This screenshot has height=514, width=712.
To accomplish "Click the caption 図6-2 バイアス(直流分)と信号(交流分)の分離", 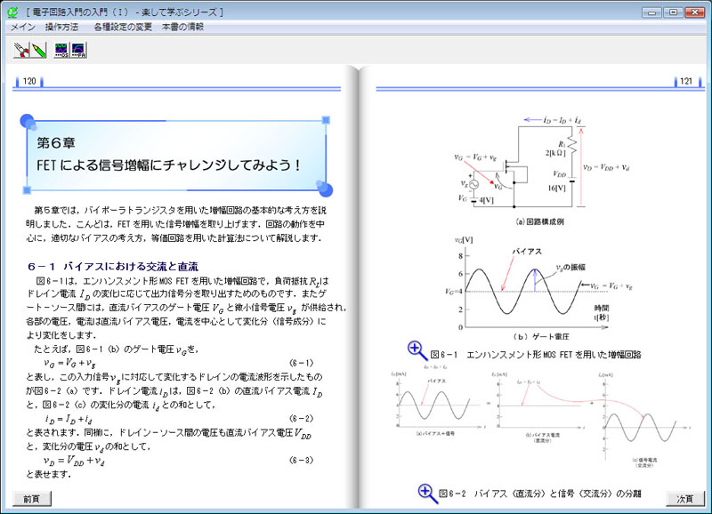I will 540,494.
